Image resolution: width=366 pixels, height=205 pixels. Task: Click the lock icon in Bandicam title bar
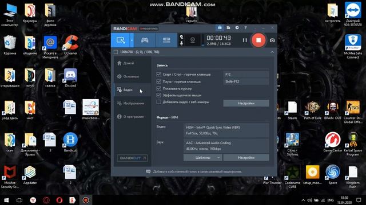[220, 28]
